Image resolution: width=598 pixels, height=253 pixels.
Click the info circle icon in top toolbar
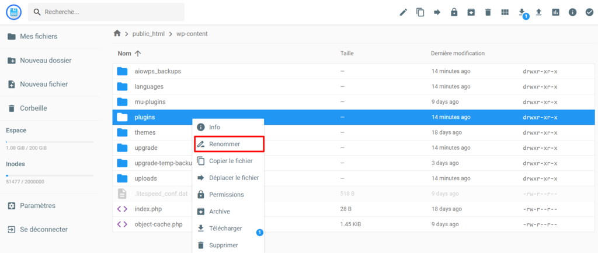pyautogui.click(x=572, y=12)
